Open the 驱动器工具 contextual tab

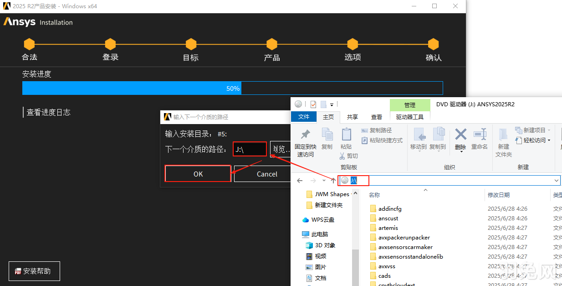point(409,117)
